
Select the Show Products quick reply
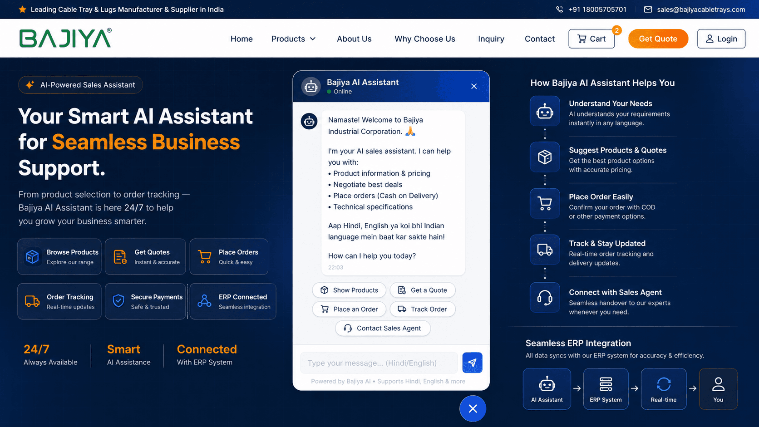coord(349,290)
